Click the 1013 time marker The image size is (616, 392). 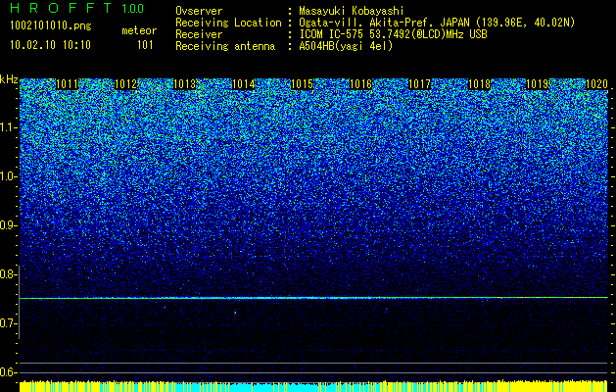185,84
